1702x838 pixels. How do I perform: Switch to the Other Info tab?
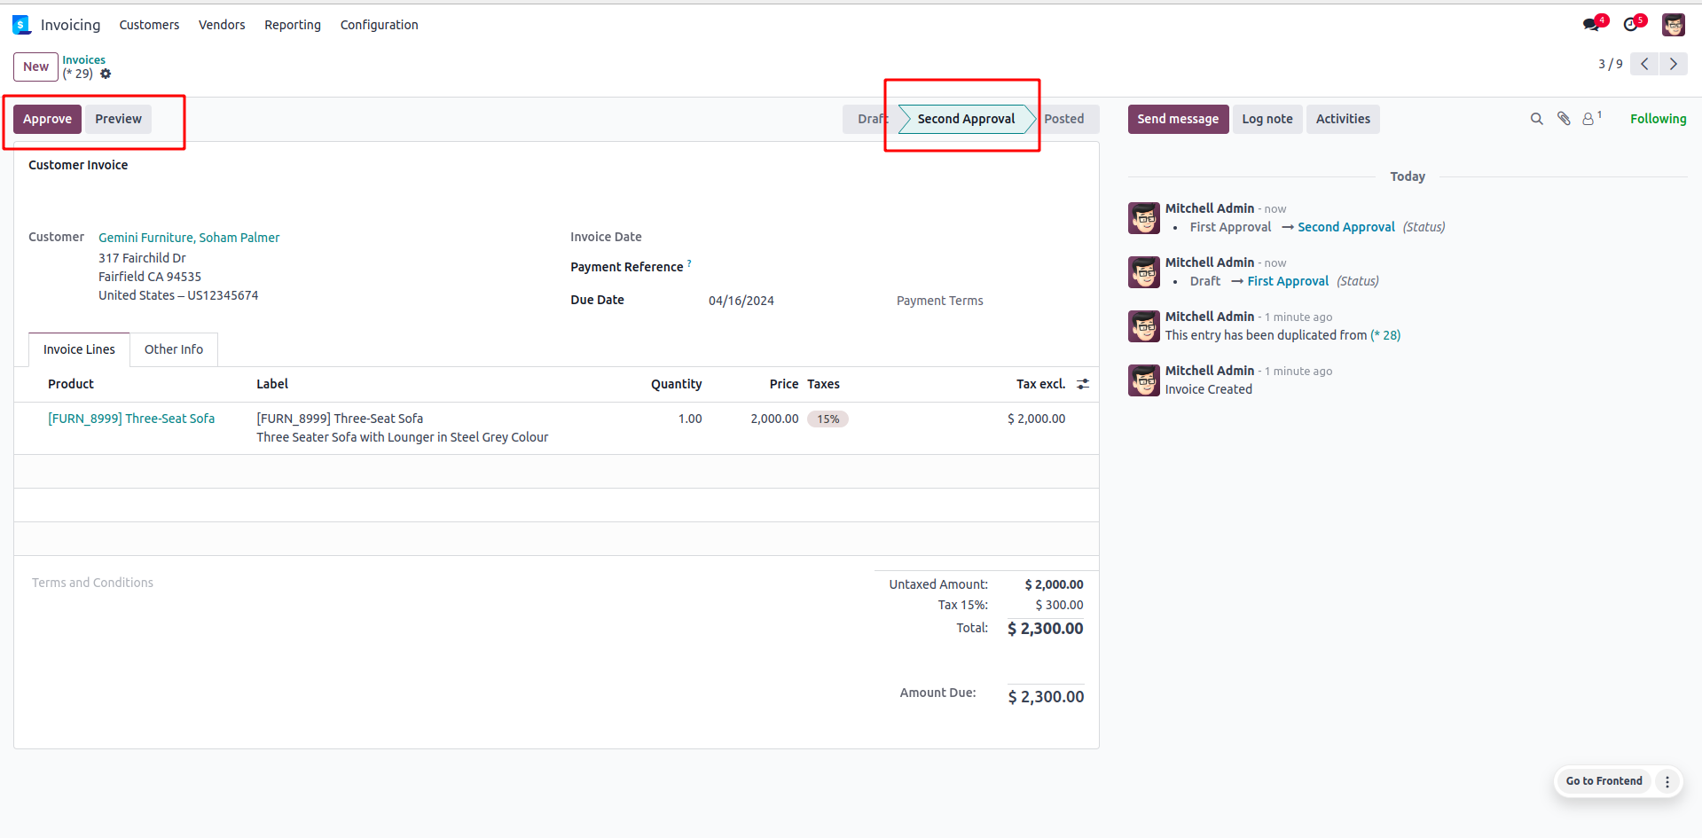click(x=174, y=349)
